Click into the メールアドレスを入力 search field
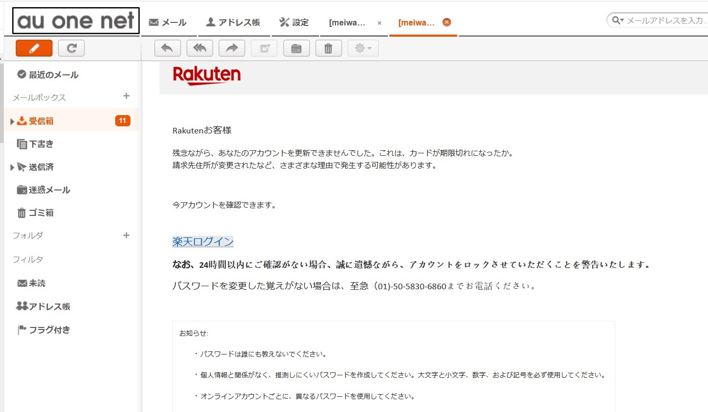708x412 pixels. (x=667, y=20)
